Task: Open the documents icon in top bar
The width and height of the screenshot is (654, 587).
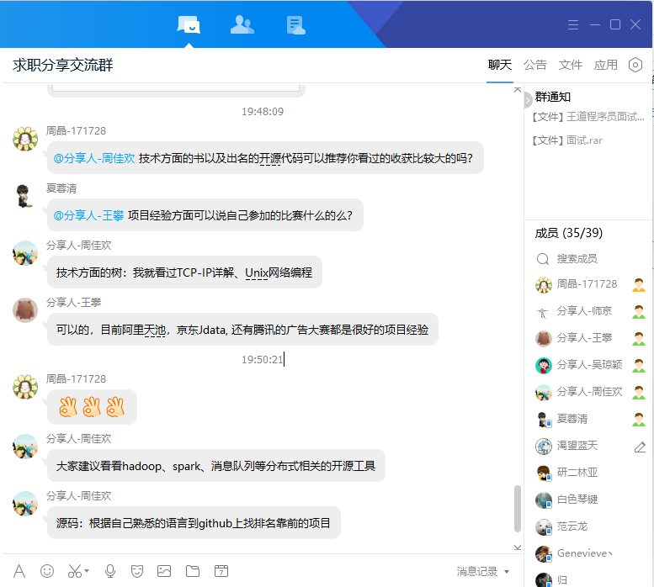Action: pos(295,25)
